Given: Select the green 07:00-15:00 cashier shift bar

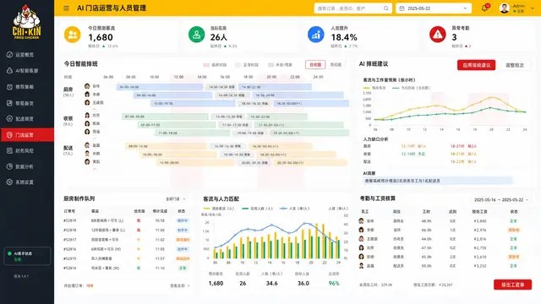Looking at the screenshot, I should pos(165,117).
